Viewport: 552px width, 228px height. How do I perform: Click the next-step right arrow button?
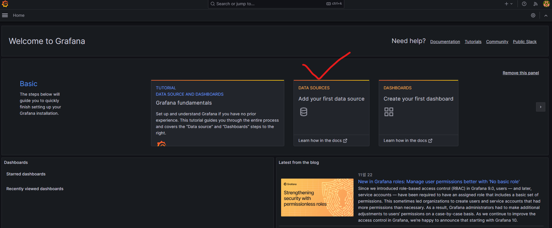541,107
